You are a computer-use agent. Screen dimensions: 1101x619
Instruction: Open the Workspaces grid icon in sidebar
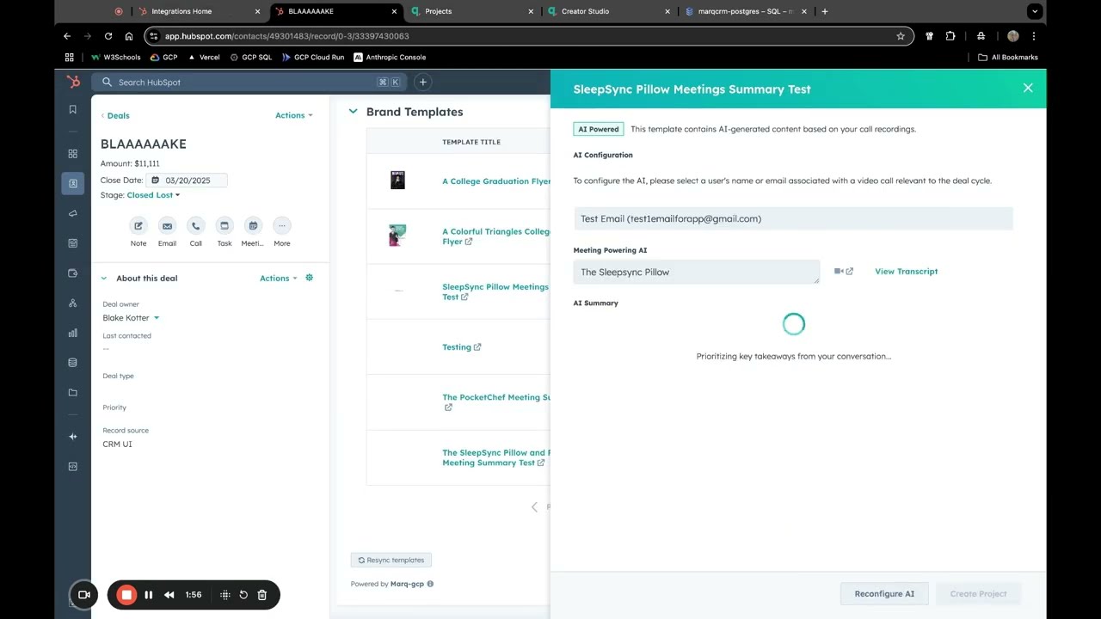(x=73, y=154)
